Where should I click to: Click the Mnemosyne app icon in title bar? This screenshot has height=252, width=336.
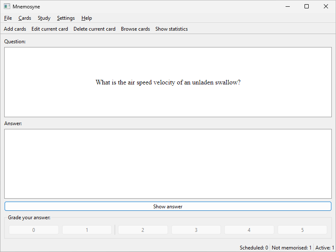click(7, 6)
